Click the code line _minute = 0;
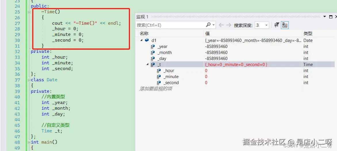Image resolution: width=337 pixels, height=151 pixels. [x=68, y=34]
